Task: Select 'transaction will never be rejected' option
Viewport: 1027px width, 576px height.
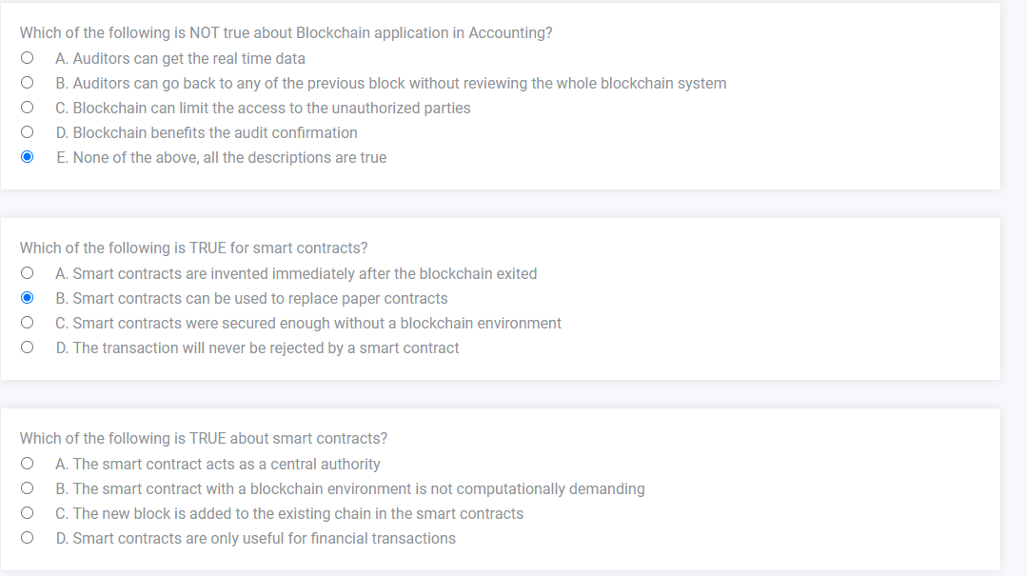Action: pos(27,348)
